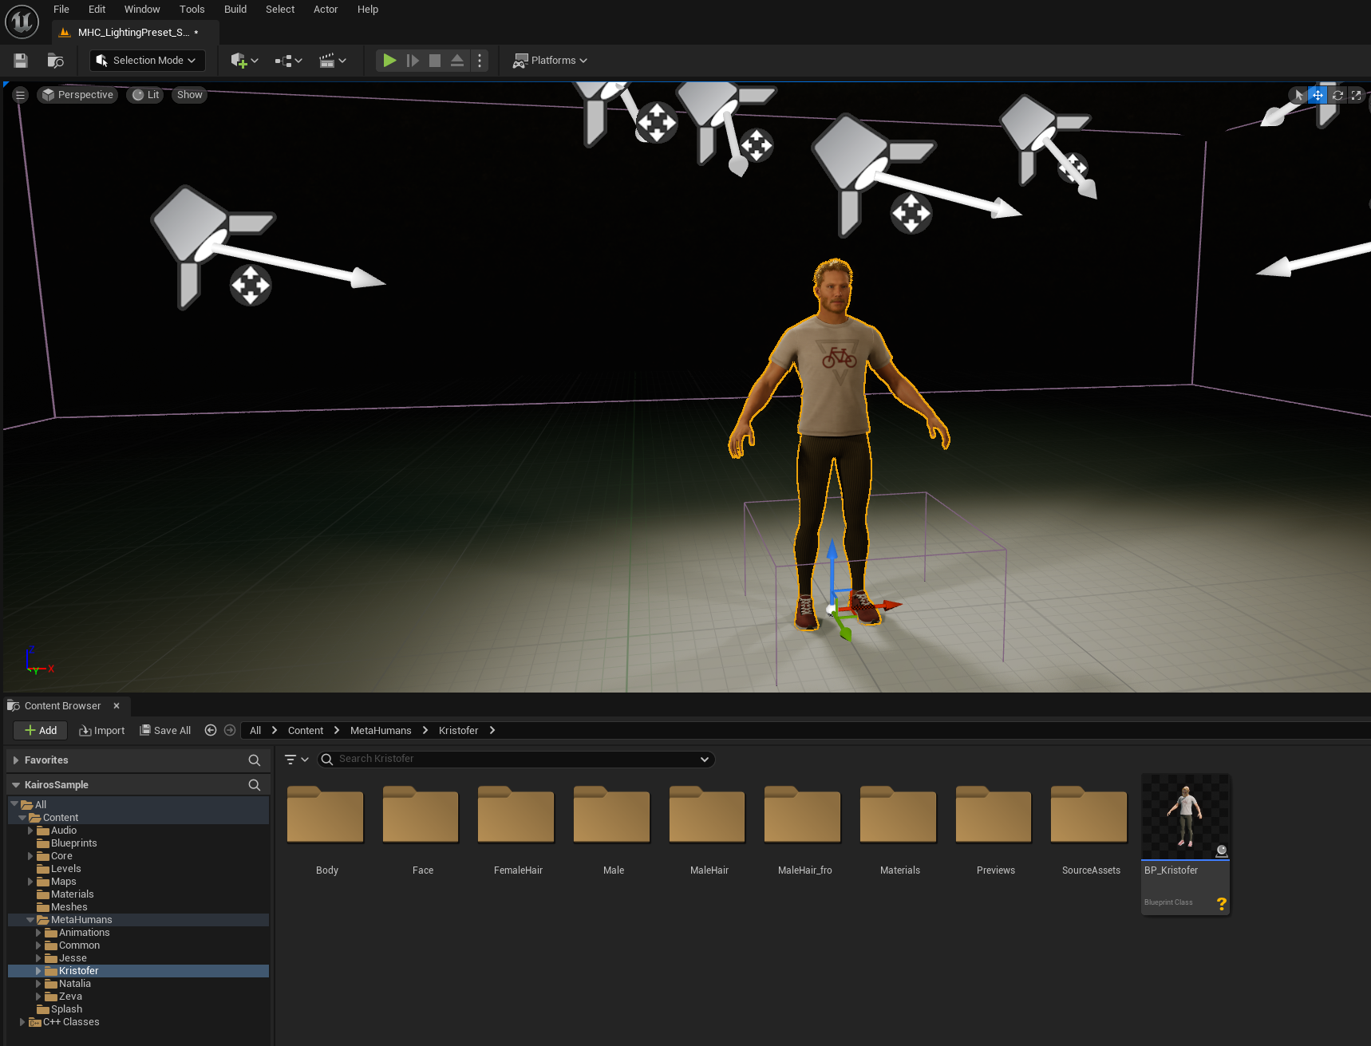
Task: Click the Add content button
Action: click(40, 730)
